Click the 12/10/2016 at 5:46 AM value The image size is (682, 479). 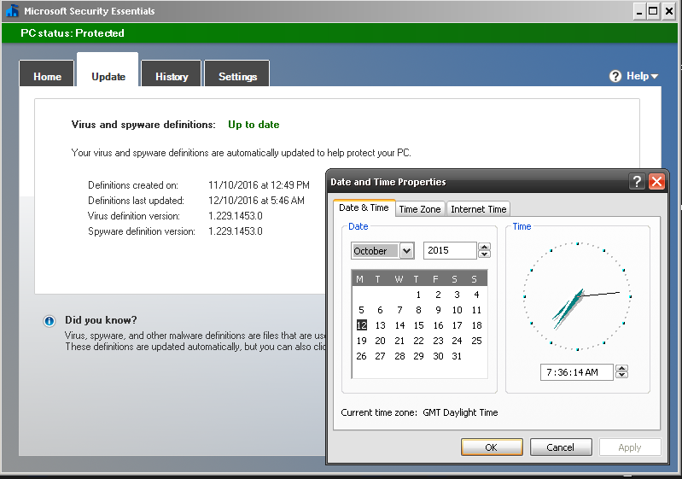(x=256, y=201)
